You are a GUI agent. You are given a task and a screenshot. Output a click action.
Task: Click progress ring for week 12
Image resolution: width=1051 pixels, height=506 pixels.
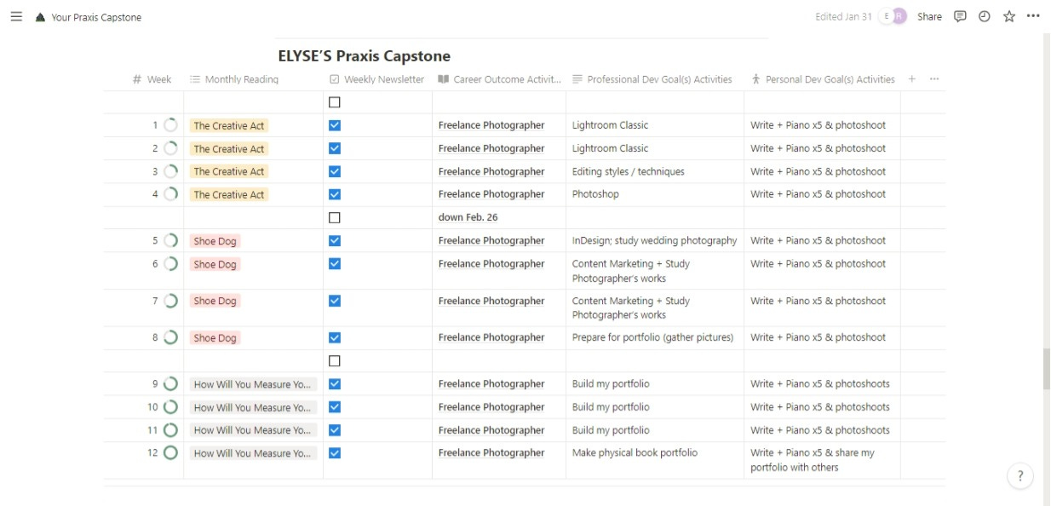click(x=170, y=453)
